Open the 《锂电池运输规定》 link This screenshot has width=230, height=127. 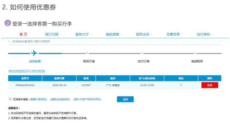tap(61, 99)
